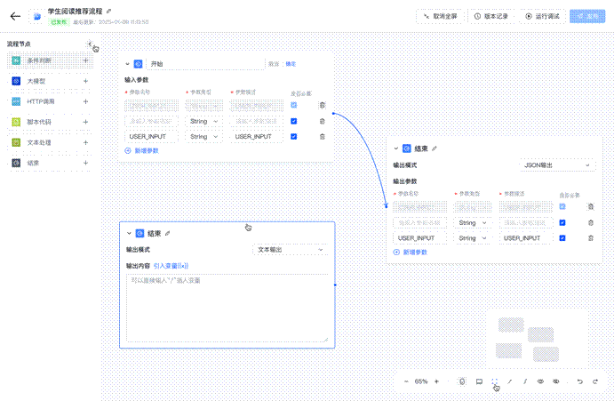Add the 大模型 node using its plus icon
The height and width of the screenshot is (401, 614).
point(85,81)
